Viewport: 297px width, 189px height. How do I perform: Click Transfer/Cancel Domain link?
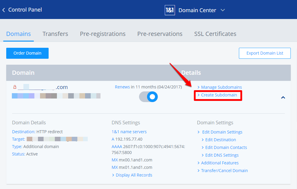pos(224,171)
